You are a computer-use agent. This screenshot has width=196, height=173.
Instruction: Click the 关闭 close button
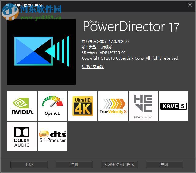tap(164, 165)
